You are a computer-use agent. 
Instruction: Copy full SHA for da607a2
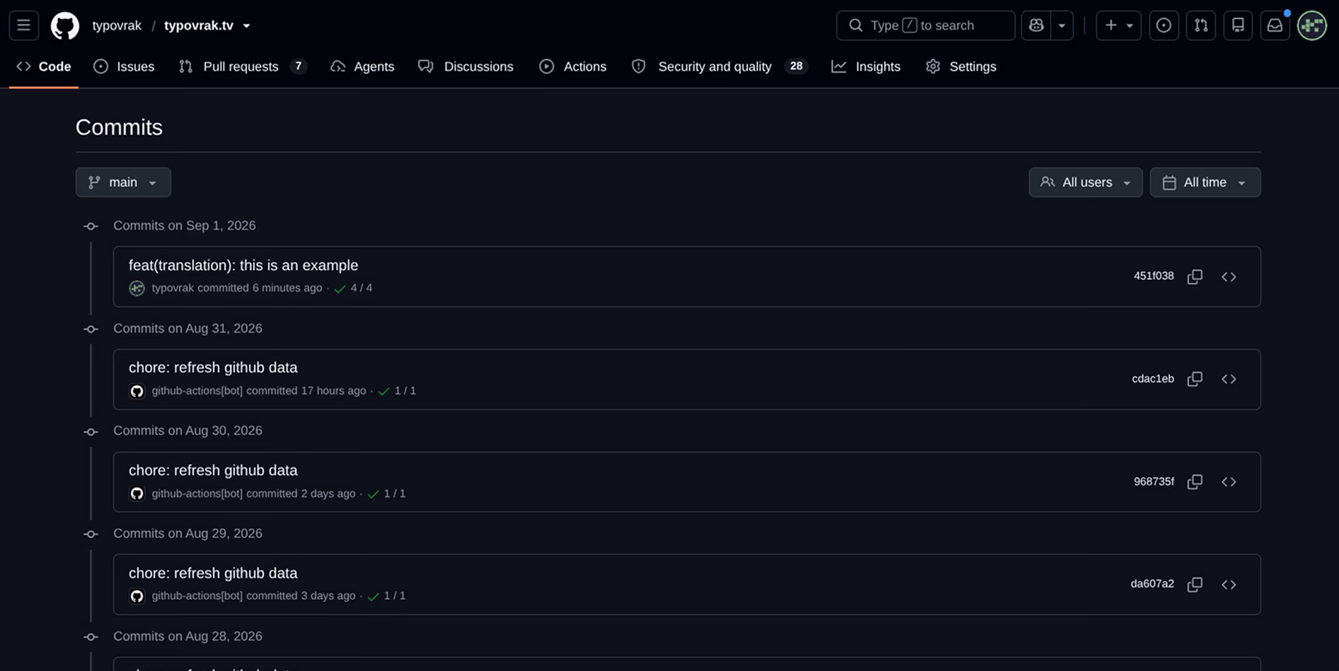tap(1195, 584)
